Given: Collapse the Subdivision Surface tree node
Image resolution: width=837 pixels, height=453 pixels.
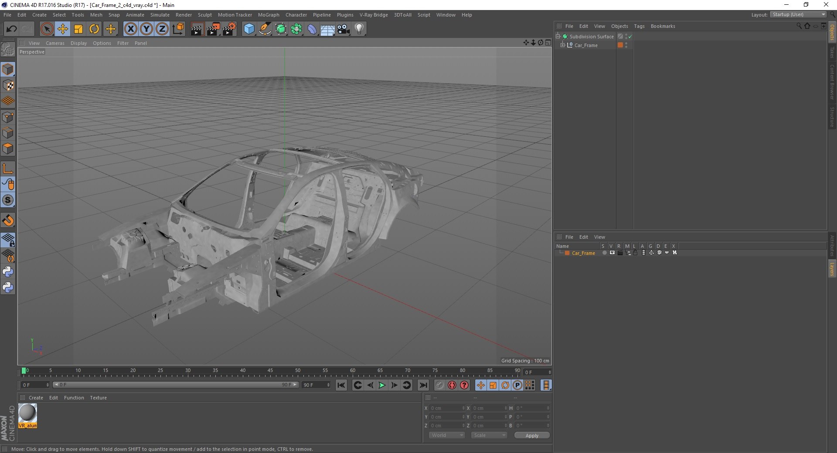Looking at the screenshot, I should point(558,36).
